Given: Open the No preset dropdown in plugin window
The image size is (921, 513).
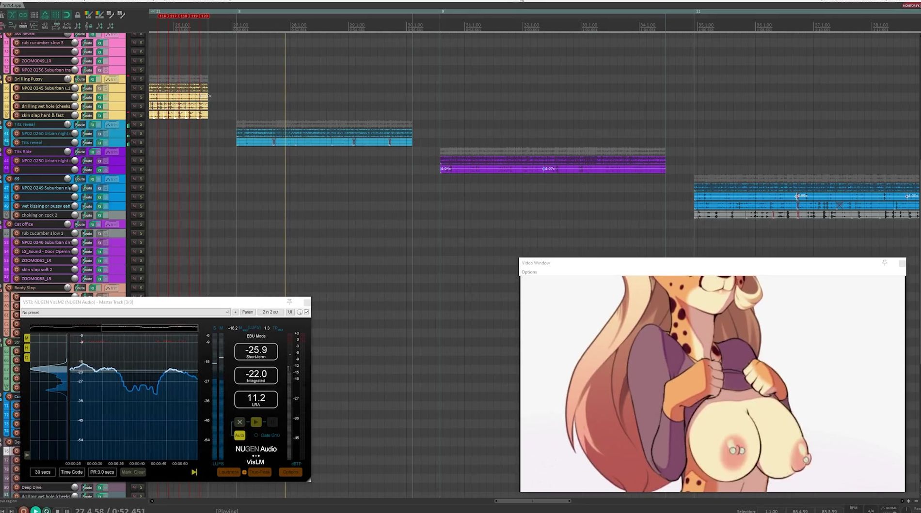Looking at the screenshot, I should 126,312.
